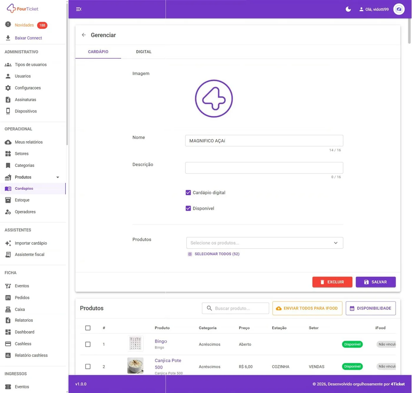
Task: Open Cardapios in the sidebar menu
Action: click(x=33, y=189)
